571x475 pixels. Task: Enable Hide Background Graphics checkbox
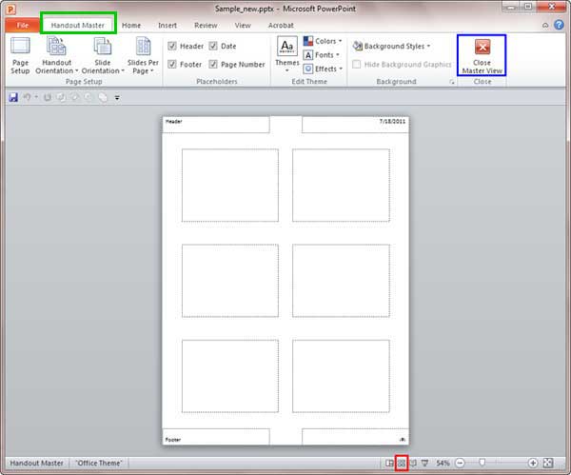(357, 64)
